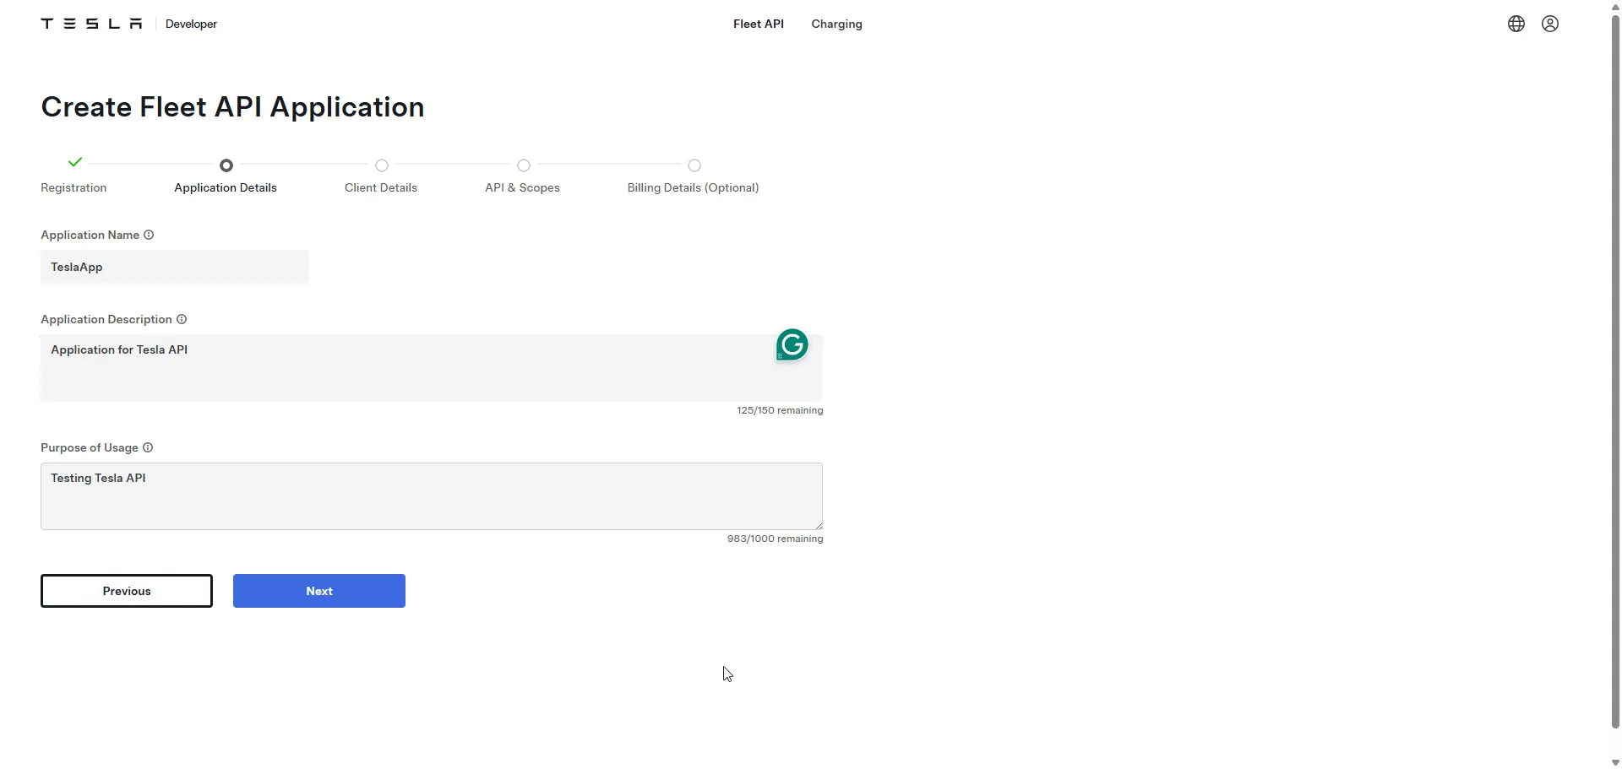Image resolution: width=1622 pixels, height=769 pixels.
Task: Open the Charging menu item
Action: [x=836, y=24]
